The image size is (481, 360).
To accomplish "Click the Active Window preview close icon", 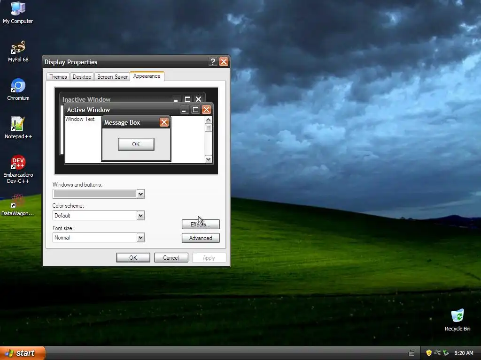I will tap(207, 110).
